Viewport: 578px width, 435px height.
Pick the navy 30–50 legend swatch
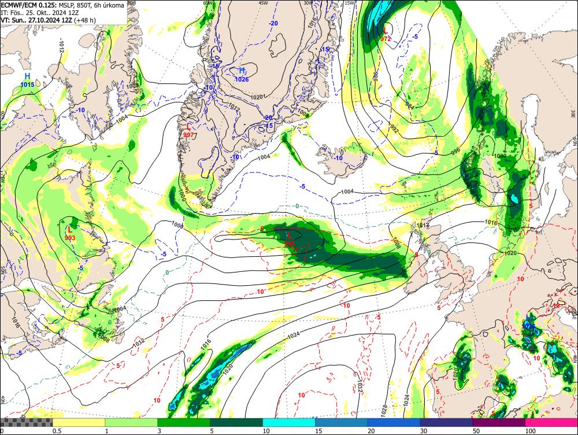click(x=446, y=422)
